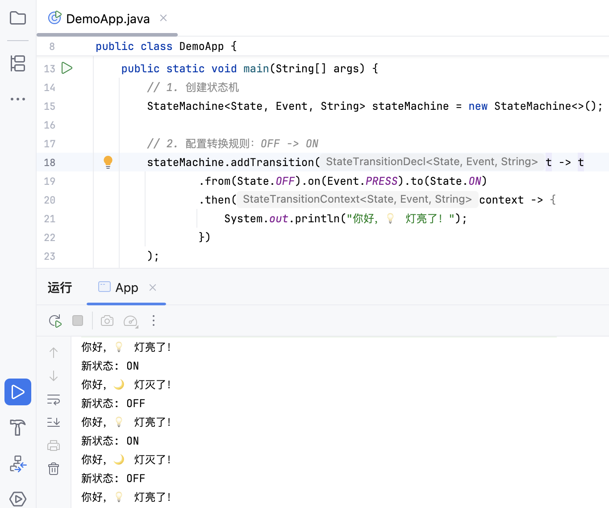This screenshot has height=508, width=609.
Task: Open the Build hammer tool window
Action: pos(18,428)
